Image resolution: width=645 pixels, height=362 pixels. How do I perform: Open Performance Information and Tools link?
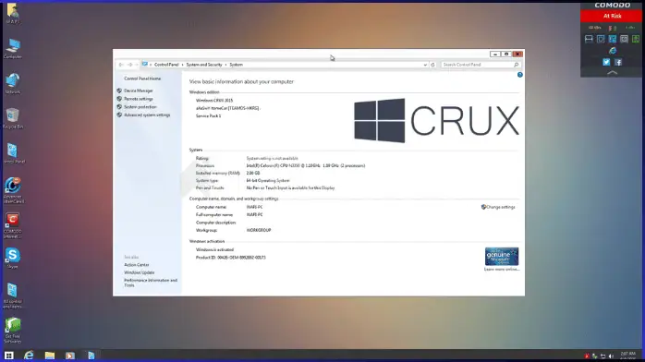click(151, 283)
